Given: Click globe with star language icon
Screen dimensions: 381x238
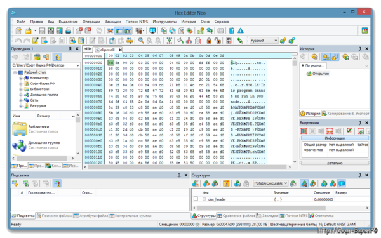Looking at the screenshot, I should coord(283,41).
